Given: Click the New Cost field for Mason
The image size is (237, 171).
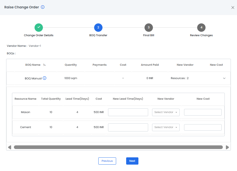Looking at the screenshot, I should [203, 112].
